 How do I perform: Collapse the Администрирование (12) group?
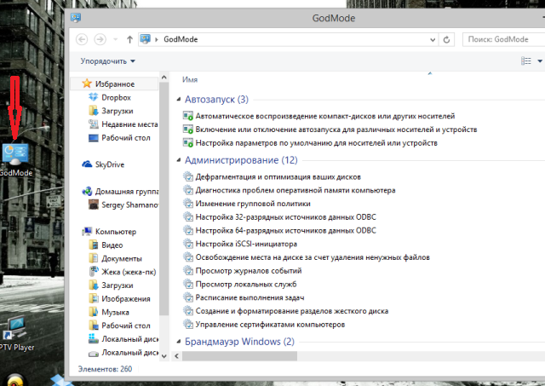pos(179,160)
